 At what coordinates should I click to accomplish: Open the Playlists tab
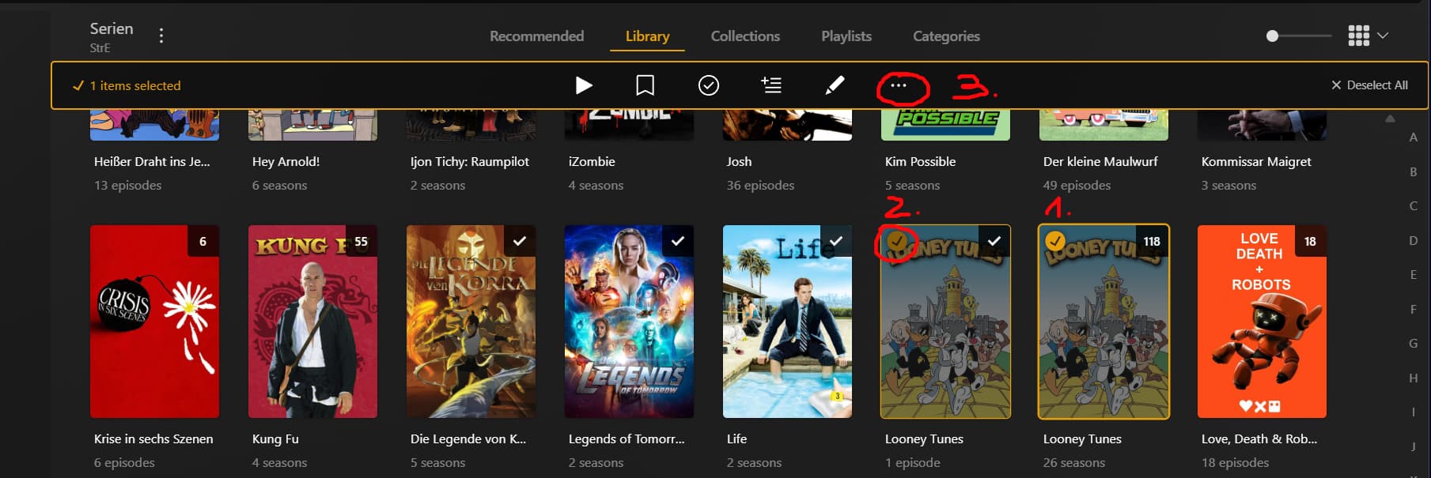tap(846, 36)
